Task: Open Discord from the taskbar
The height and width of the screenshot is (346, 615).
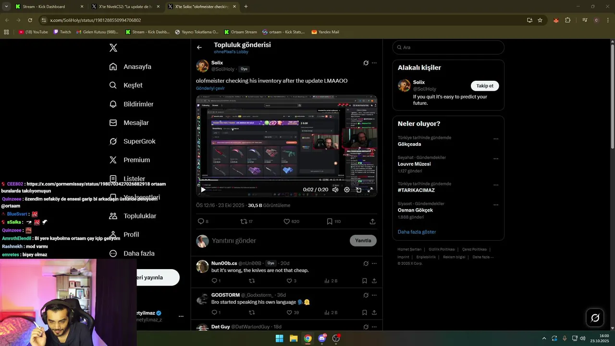Action: point(322,338)
